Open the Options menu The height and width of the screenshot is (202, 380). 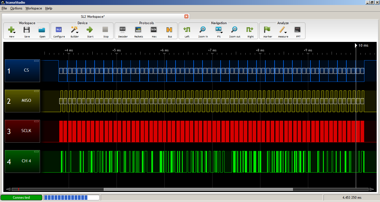(x=16, y=8)
